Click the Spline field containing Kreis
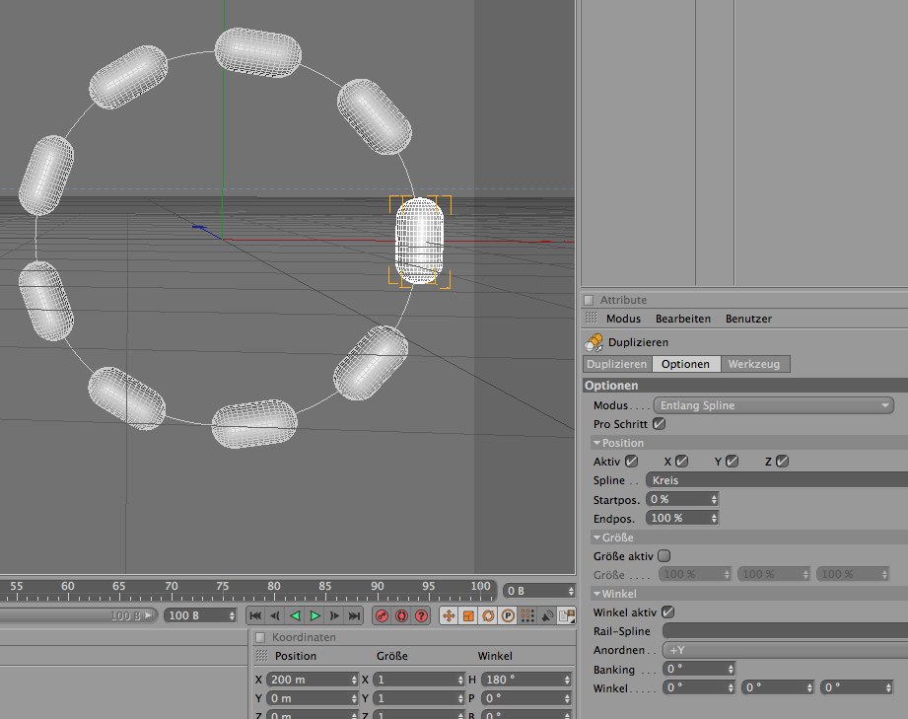 777,479
